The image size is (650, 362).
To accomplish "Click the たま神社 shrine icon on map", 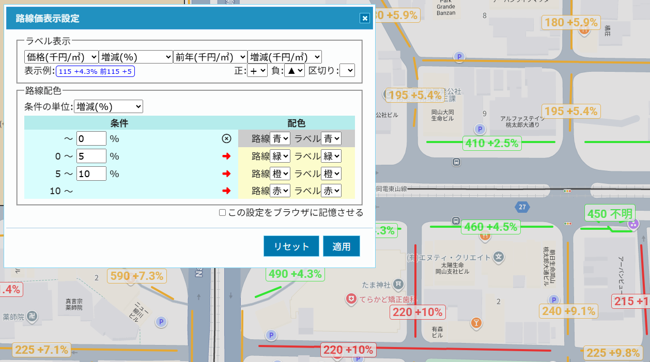I will coord(398,284).
